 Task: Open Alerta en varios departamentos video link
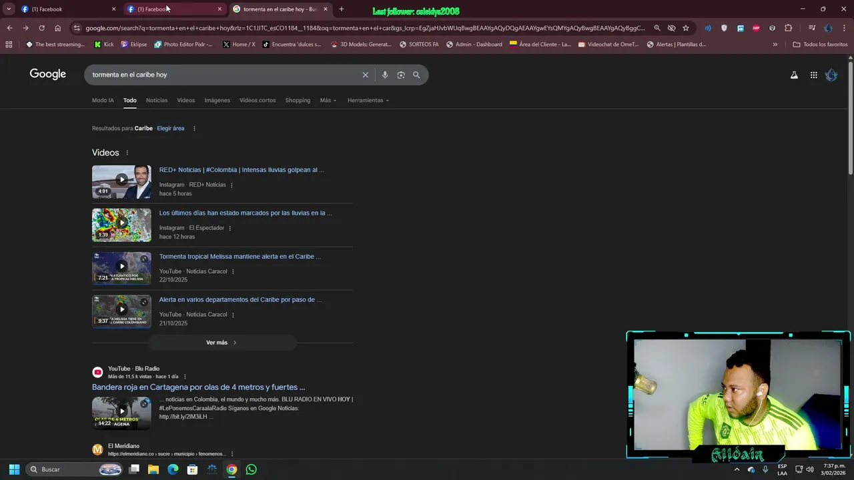pyautogui.click(x=240, y=300)
